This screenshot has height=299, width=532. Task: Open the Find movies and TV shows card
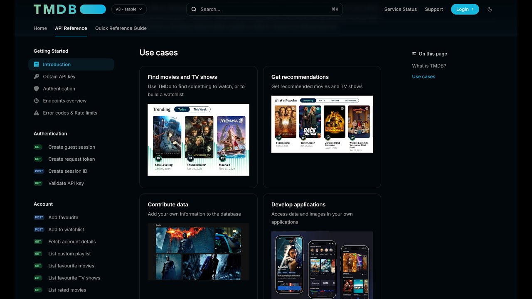pyautogui.click(x=199, y=127)
